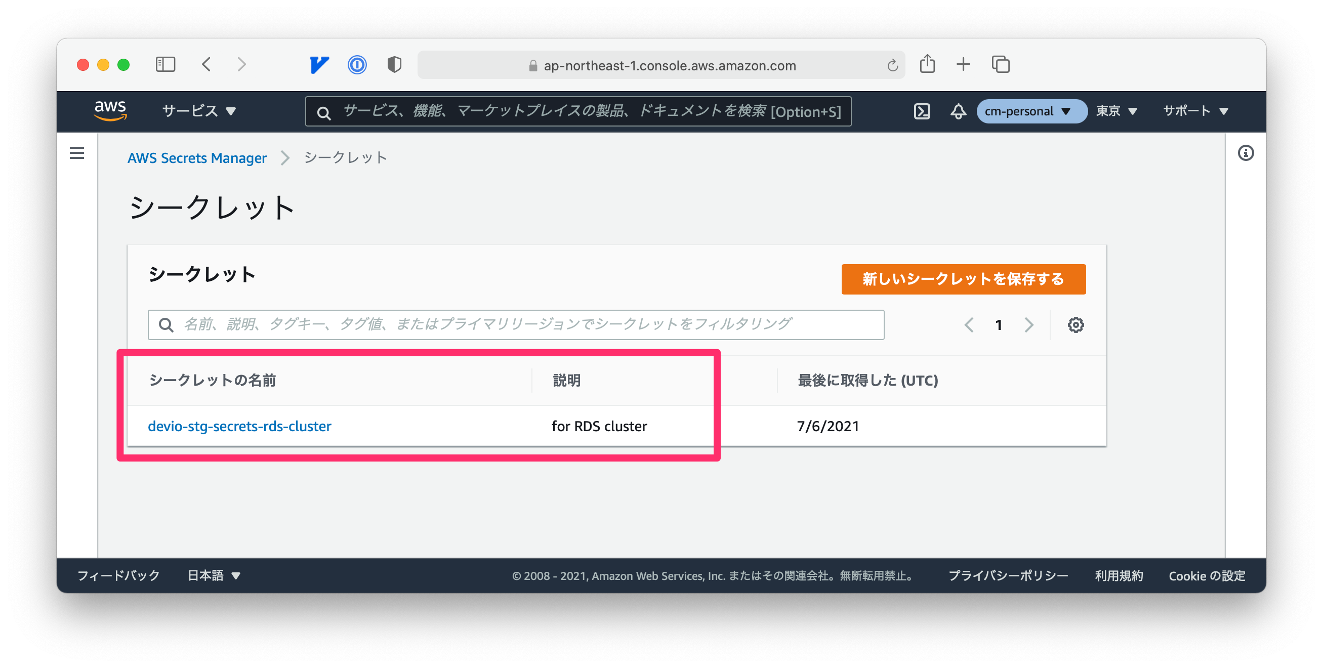Image resolution: width=1323 pixels, height=668 pixels.
Task: Change display language via 日本語 menu
Action: [213, 575]
